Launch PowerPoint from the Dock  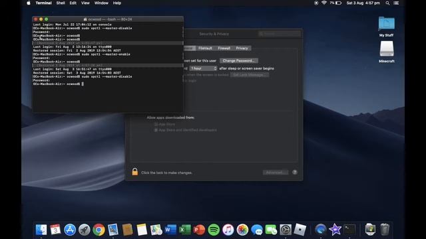200,230
